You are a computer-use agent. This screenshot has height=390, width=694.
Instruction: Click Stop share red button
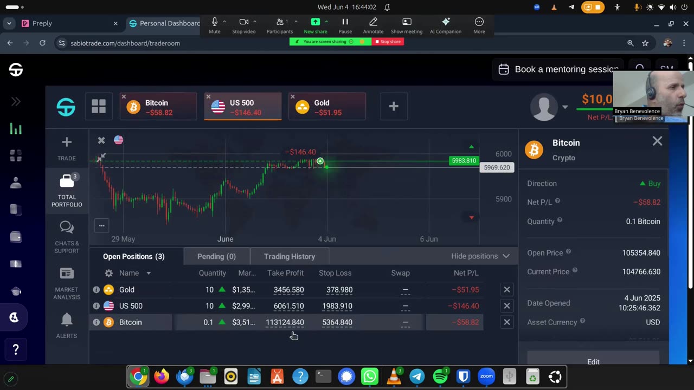click(x=388, y=42)
